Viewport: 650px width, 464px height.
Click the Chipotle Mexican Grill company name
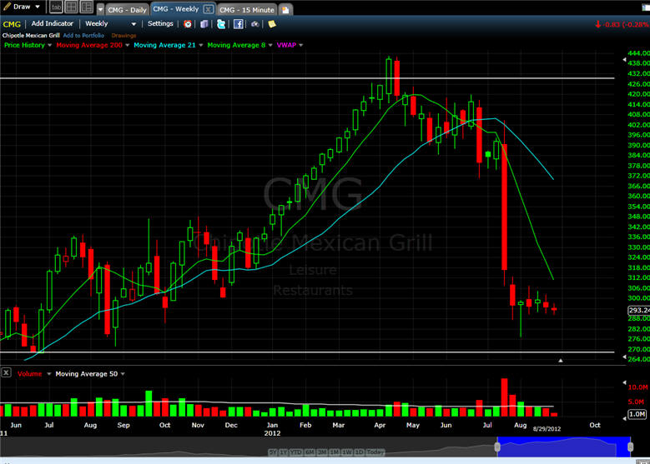(31, 36)
